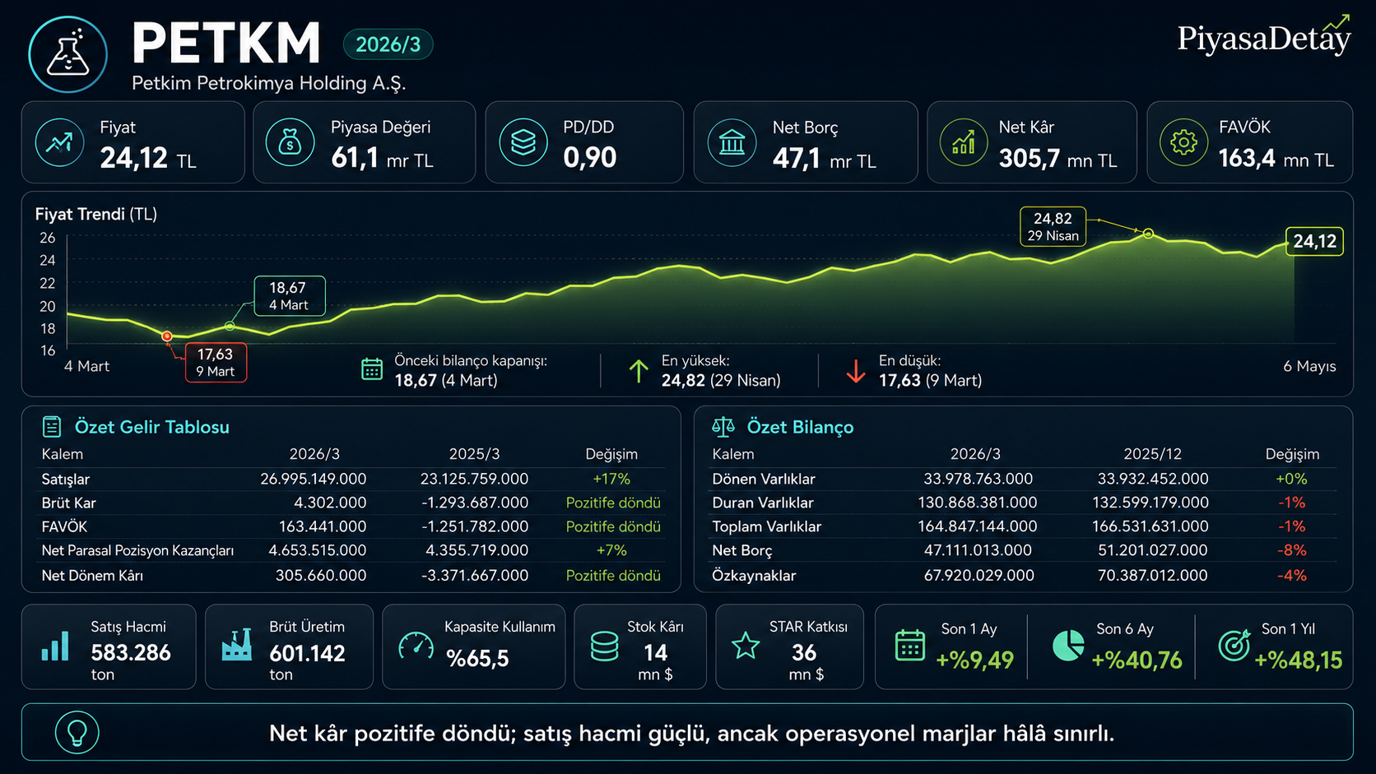The image size is (1376, 774).
Task: Click the Petkim Petrokimya Holding A.Ş. subtitle
Action: [269, 83]
